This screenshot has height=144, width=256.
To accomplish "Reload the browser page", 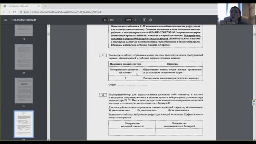I will 14,12.
